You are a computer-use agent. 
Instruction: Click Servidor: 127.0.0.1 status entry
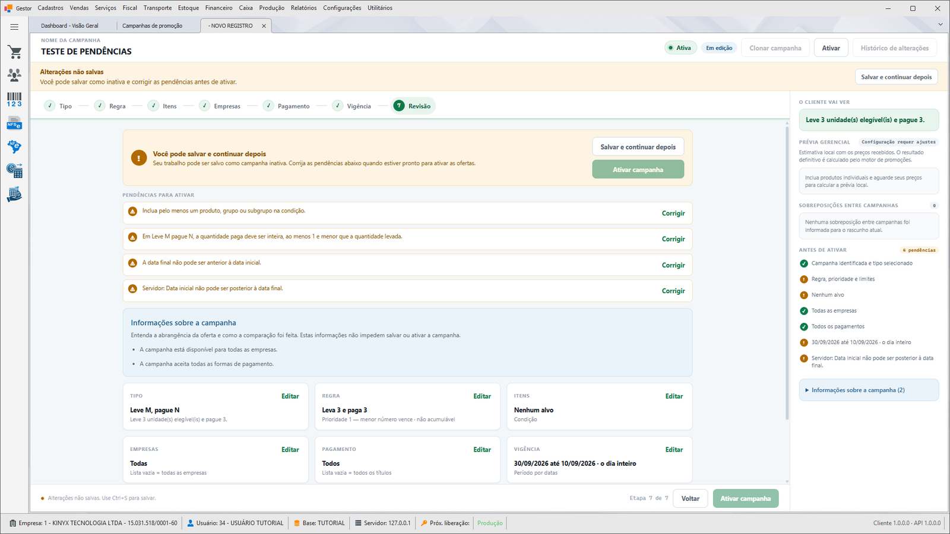[382, 523]
